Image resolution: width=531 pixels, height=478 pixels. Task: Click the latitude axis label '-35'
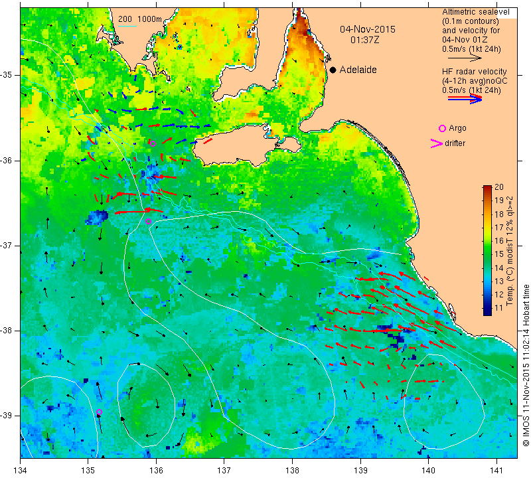point(7,75)
